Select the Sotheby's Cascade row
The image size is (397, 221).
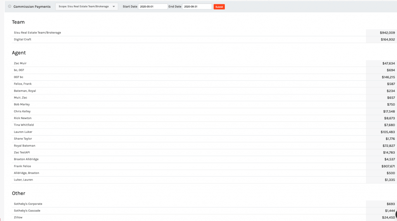point(204,211)
